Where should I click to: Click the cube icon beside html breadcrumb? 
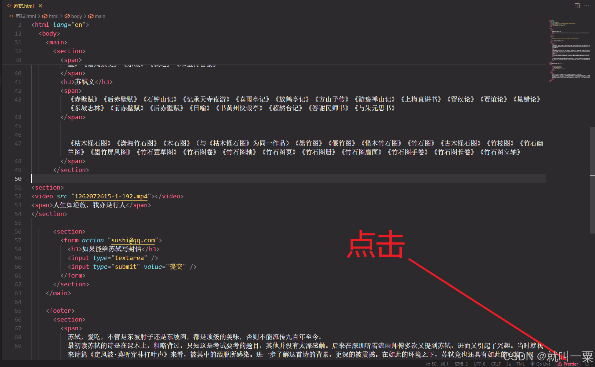coord(45,16)
